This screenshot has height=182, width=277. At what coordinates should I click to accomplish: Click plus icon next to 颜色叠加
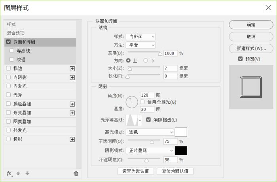click(72, 104)
